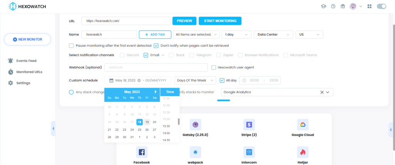Expand the Google Analytics stack dropdown
Image resolution: width=395 pixels, height=165 pixels.
tap(328, 92)
